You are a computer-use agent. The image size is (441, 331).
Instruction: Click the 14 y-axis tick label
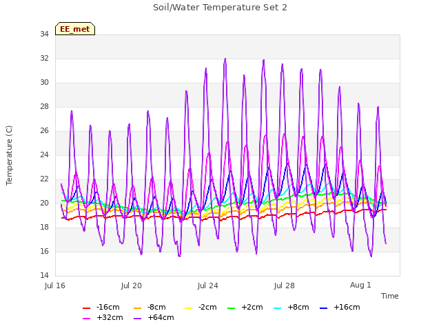[x=44, y=275]
